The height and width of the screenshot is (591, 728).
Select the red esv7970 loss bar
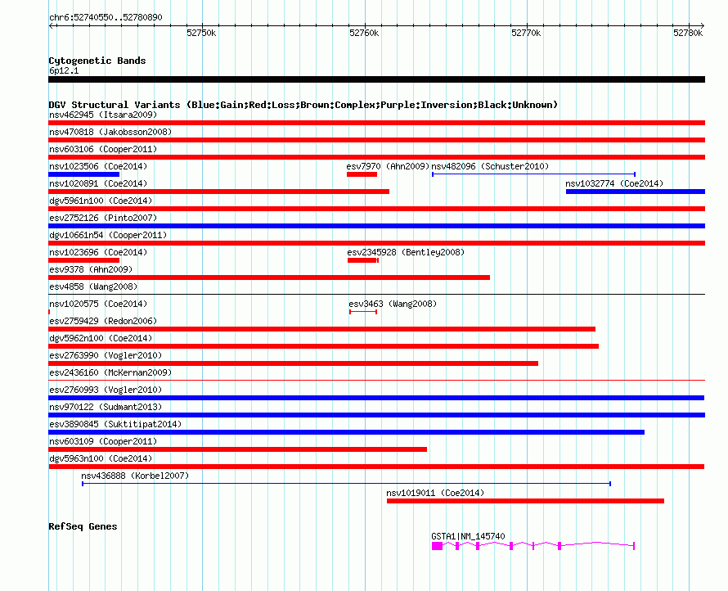click(362, 174)
